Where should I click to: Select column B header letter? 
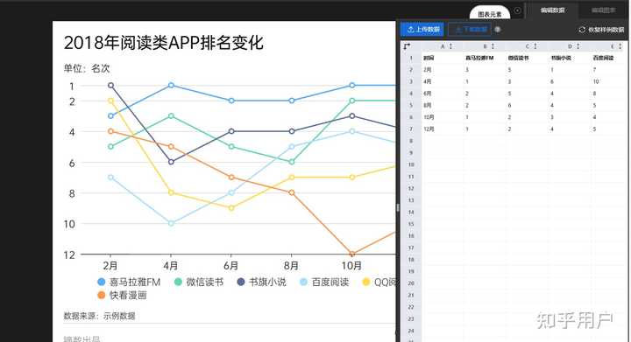click(x=485, y=46)
